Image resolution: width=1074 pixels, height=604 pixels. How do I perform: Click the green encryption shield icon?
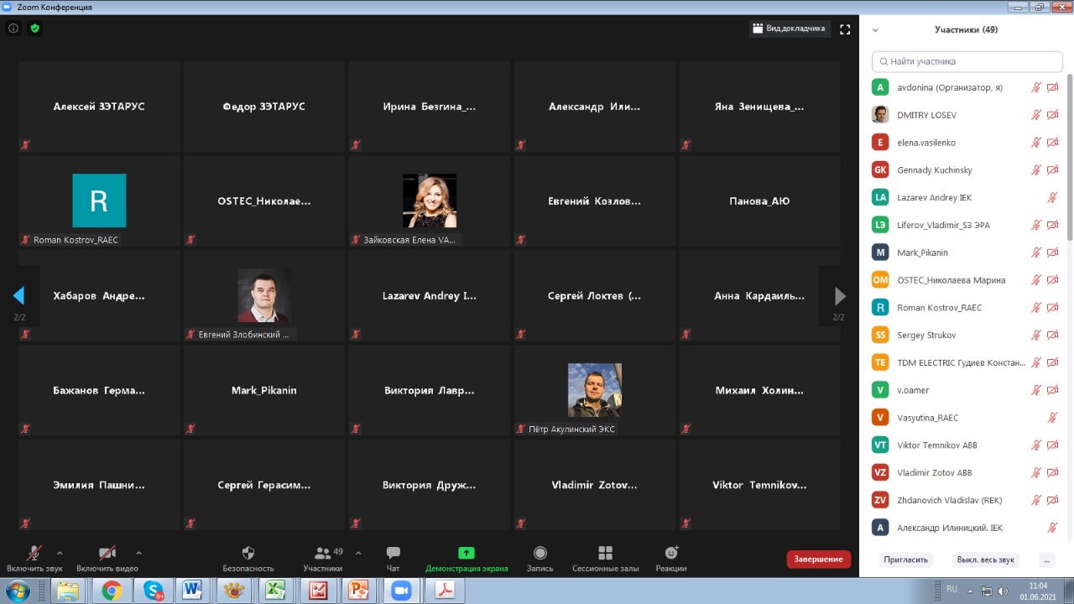pos(34,29)
